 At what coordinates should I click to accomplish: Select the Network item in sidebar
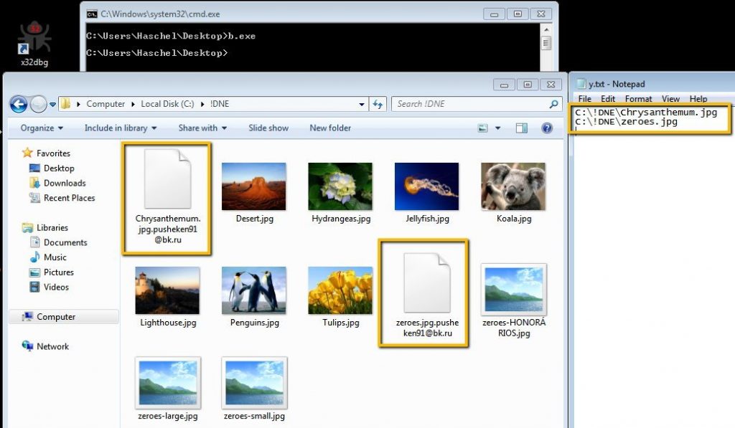52,346
